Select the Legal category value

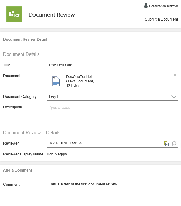(x=54, y=97)
